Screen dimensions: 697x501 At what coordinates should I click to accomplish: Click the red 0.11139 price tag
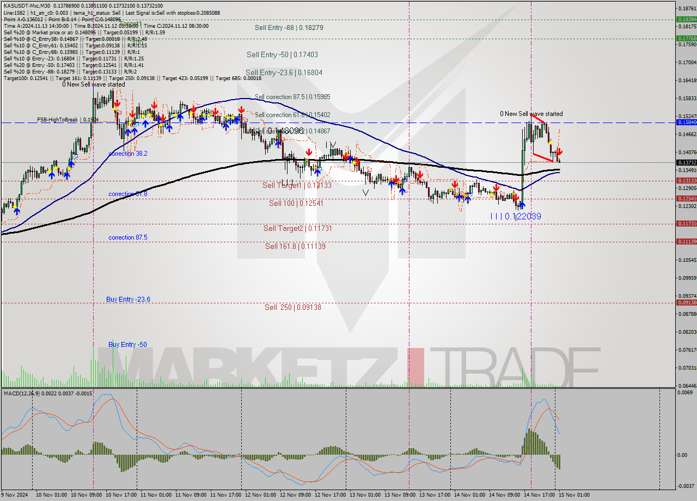pos(686,241)
